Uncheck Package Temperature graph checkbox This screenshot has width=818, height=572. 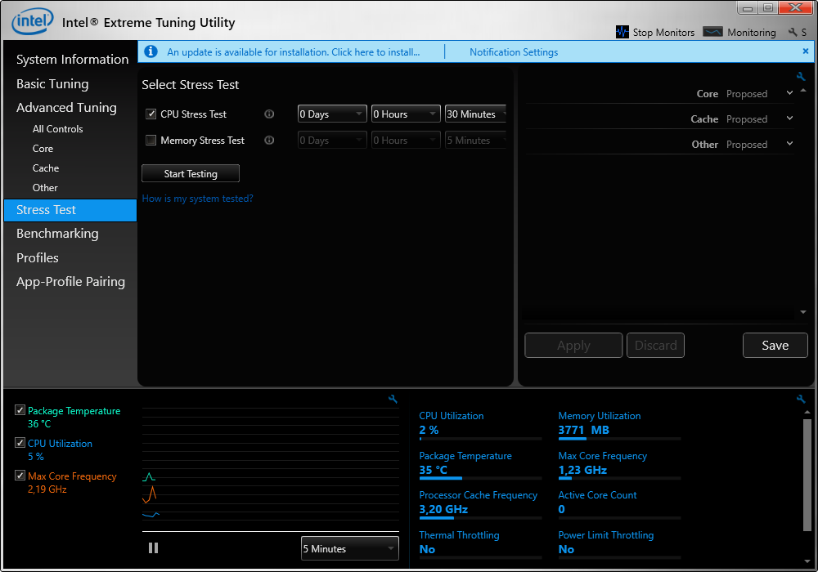(x=20, y=410)
